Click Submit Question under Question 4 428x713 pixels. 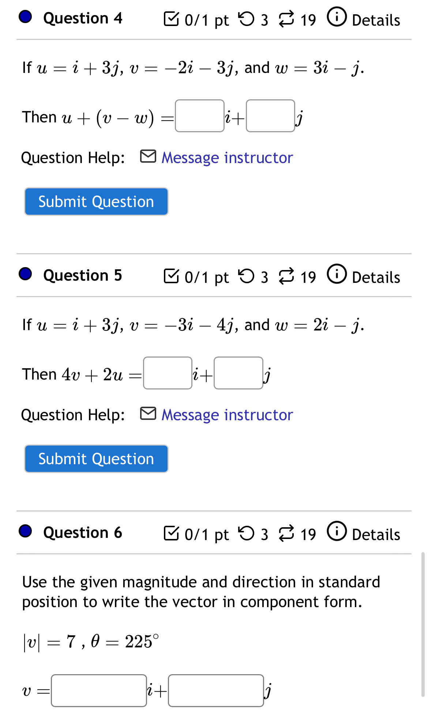point(96,201)
